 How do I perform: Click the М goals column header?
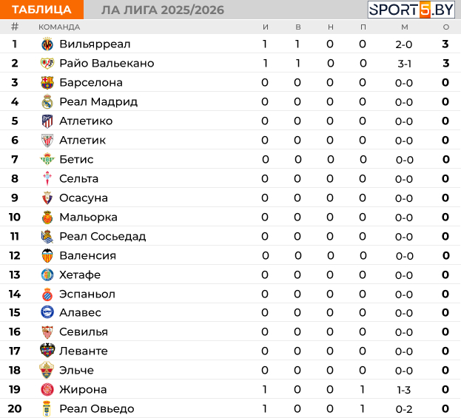[x=405, y=27]
